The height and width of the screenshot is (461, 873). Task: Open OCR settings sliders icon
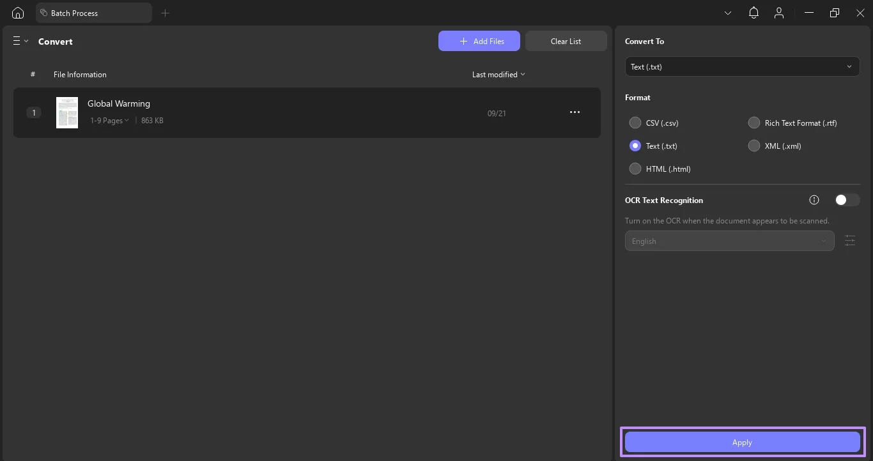coord(849,241)
